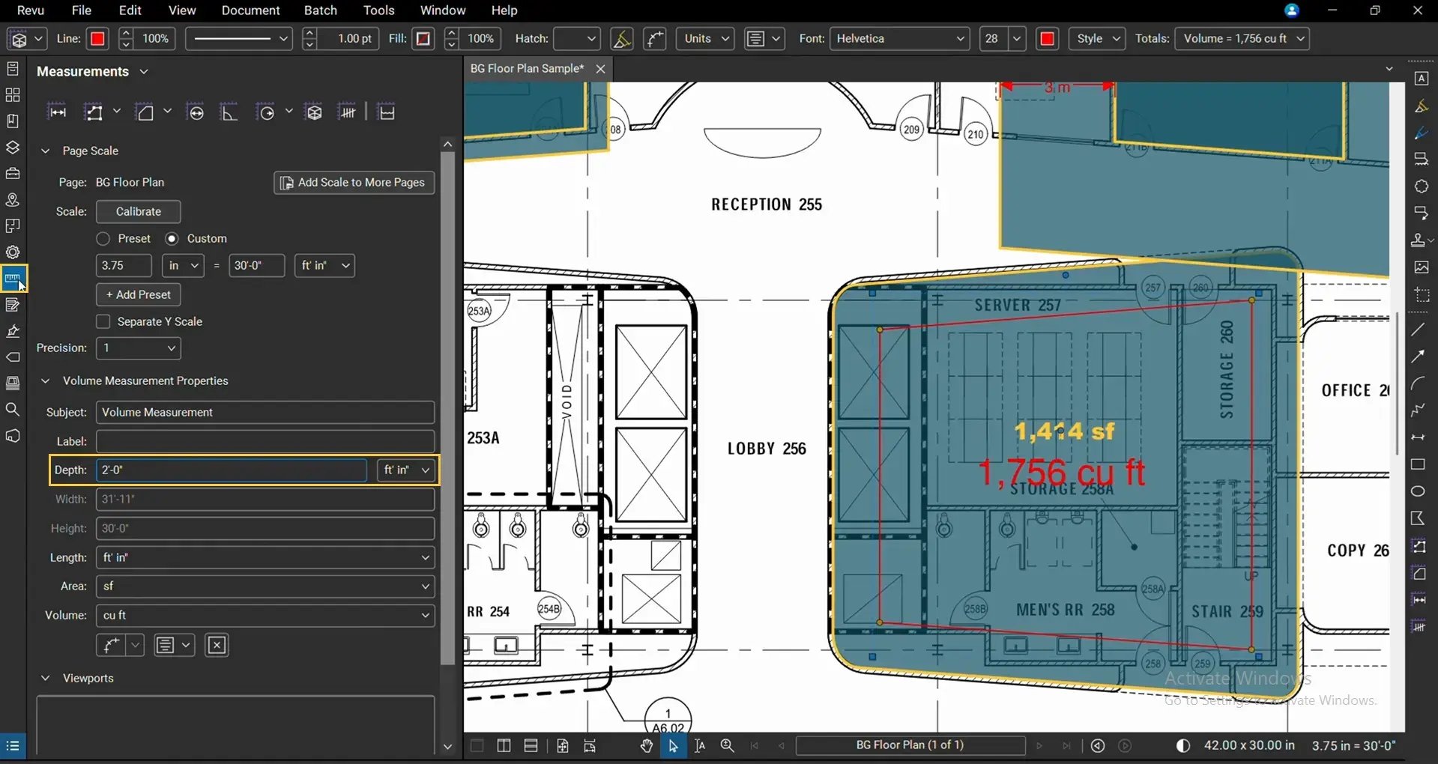Open the Length units dropdown

point(265,558)
